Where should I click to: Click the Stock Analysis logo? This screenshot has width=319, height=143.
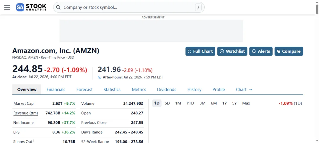click(x=31, y=7)
